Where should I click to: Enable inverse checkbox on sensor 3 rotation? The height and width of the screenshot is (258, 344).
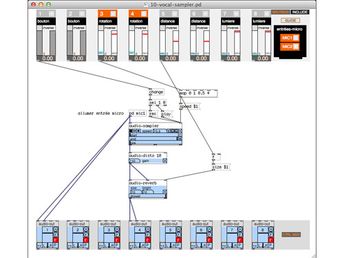(x=100, y=28)
